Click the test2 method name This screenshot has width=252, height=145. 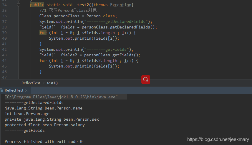(83, 5)
